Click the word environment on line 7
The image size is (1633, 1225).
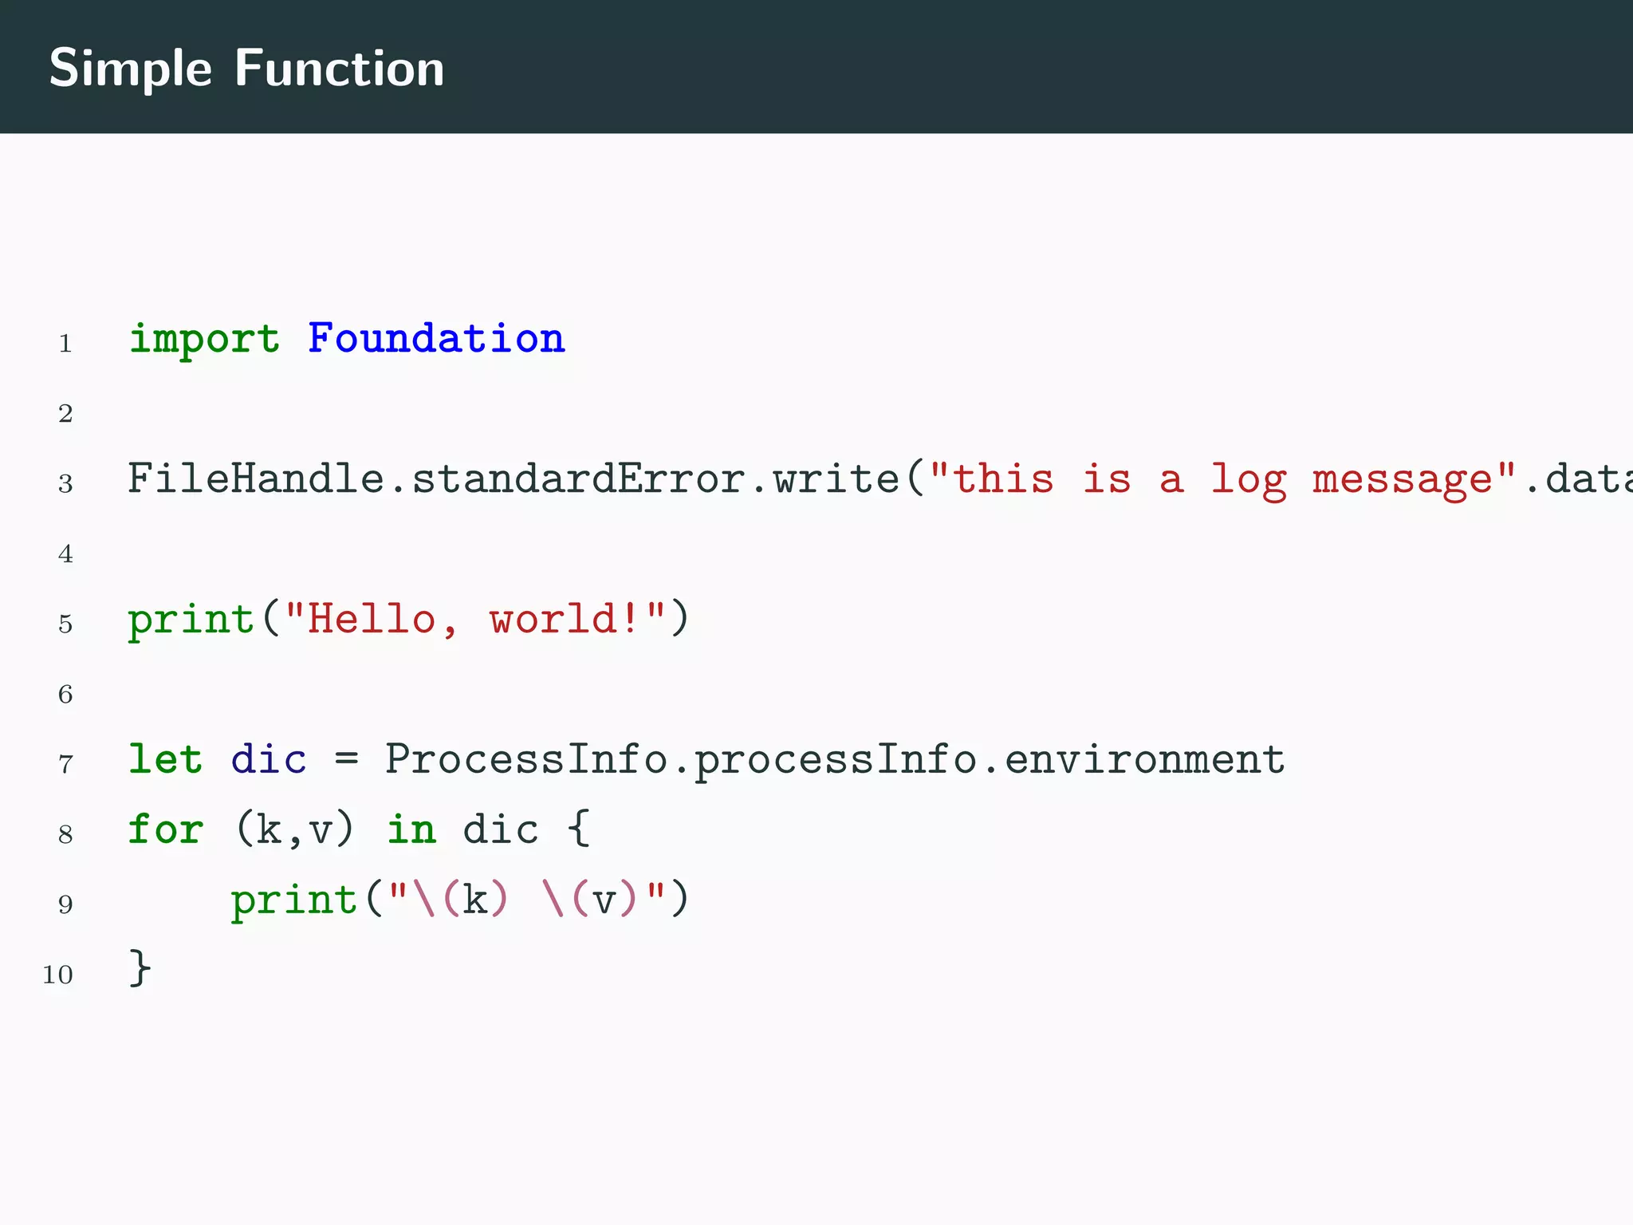pos(1144,758)
